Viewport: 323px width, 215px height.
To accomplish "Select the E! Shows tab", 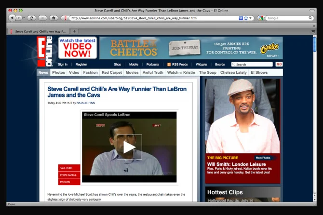I will pos(259,72).
